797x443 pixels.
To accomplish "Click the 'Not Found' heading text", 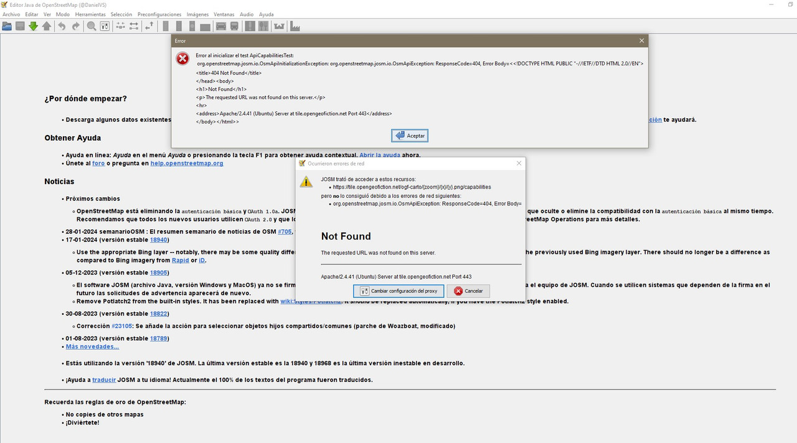I will (346, 236).
